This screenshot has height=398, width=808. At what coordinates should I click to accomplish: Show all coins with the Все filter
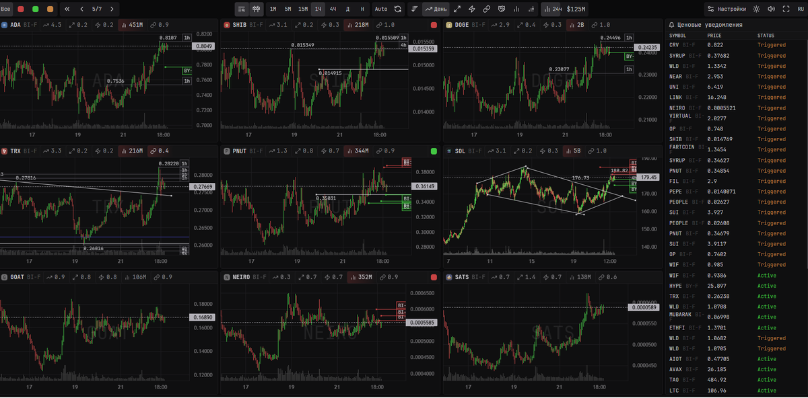coord(6,9)
